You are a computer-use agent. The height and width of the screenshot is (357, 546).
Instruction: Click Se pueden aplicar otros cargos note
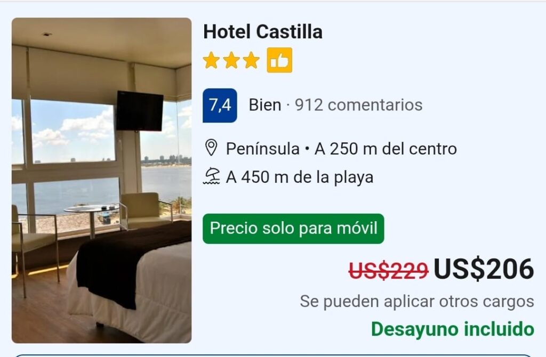pos(417,302)
